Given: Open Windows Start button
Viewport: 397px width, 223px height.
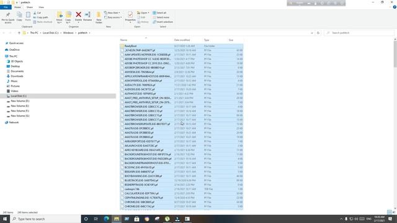Looking at the screenshot, I should (5, 219).
